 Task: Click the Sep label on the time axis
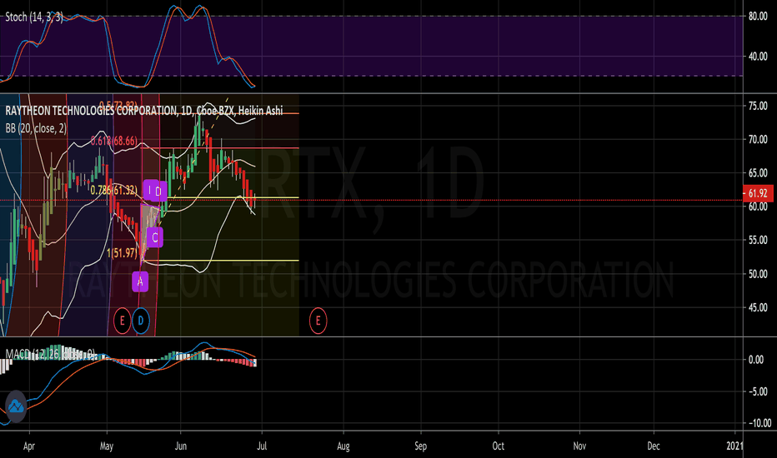tap(421, 446)
